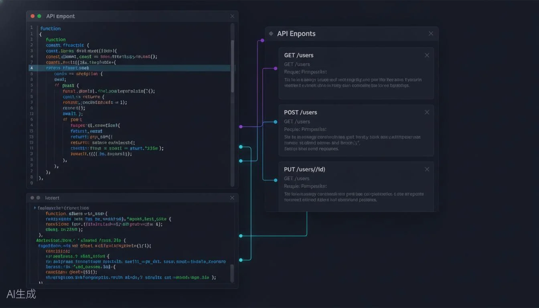Close the API Enponts panel
539x308 pixels.
[431, 34]
